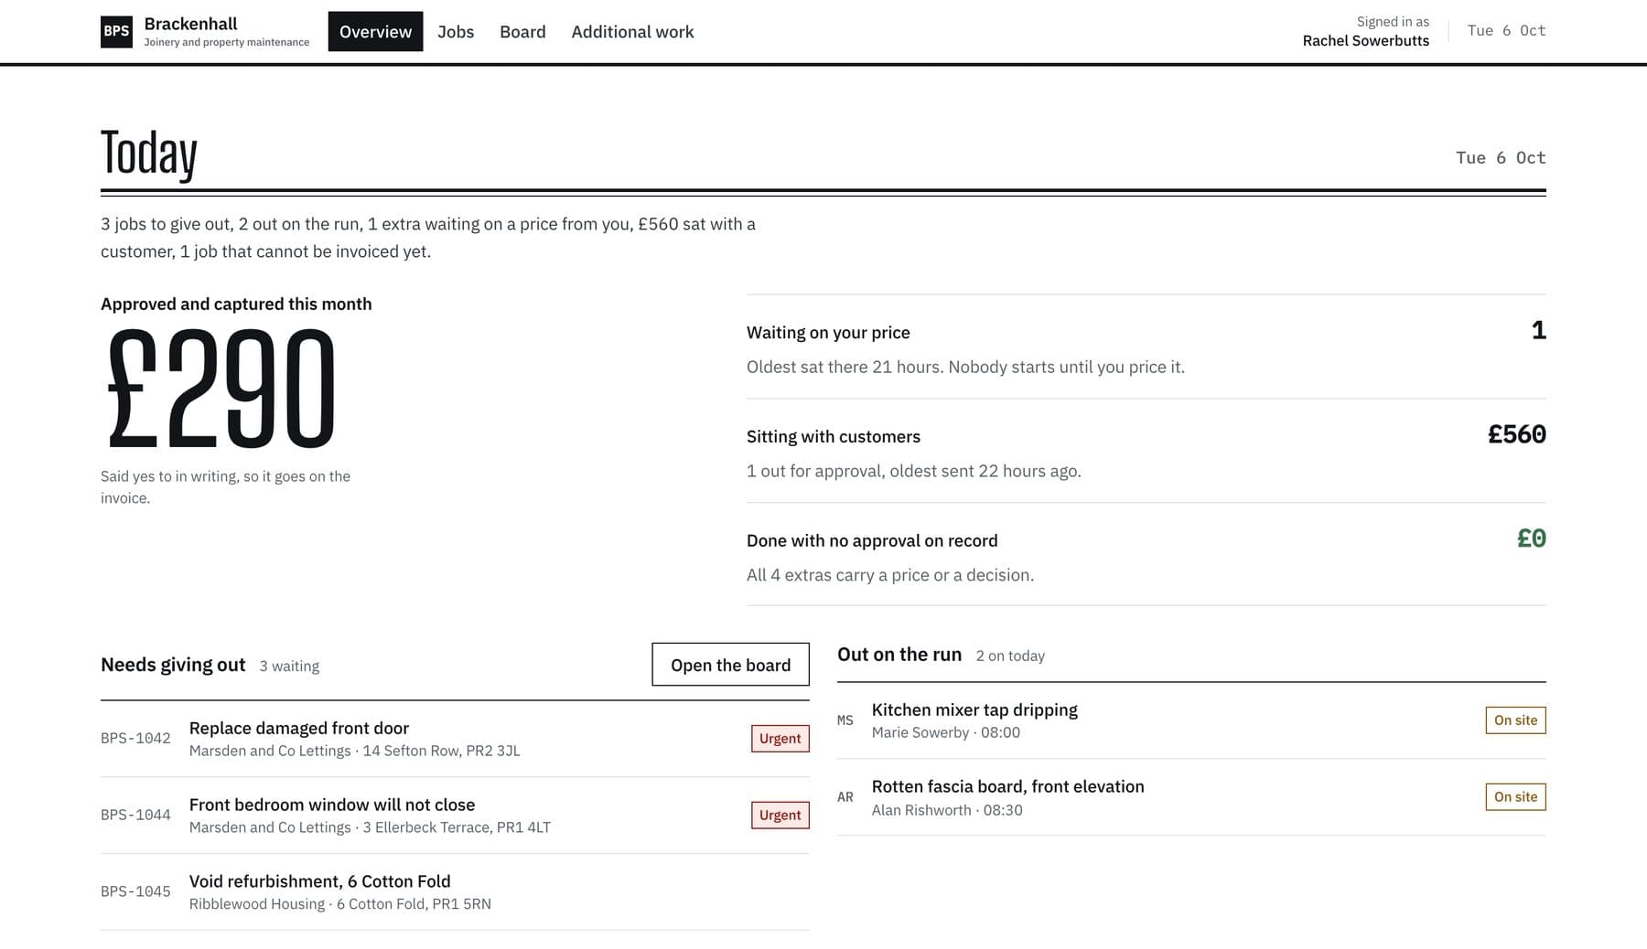Open Done with no approval on record row
Viewport: 1647px width, 949px height.
pyautogui.click(x=1146, y=555)
